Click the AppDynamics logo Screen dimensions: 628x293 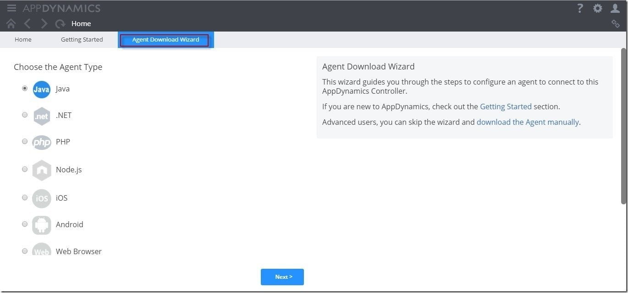pos(61,8)
